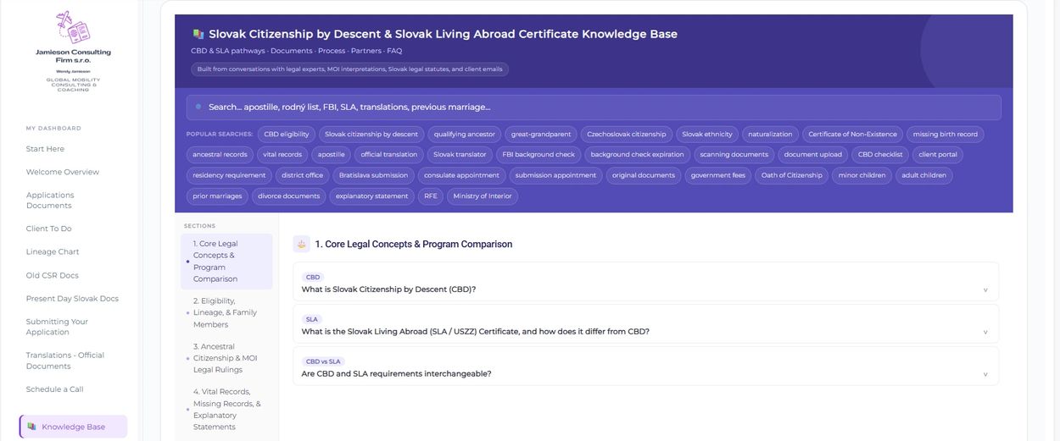The width and height of the screenshot is (1060, 441).
Task: Select the 'Slovak citizenship by descent' chip
Action: pyautogui.click(x=371, y=134)
